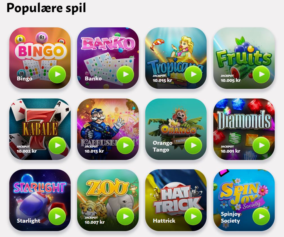This screenshot has height=237, width=284.
Task: Launch Orango Tango with its play button
Action: coord(193,145)
